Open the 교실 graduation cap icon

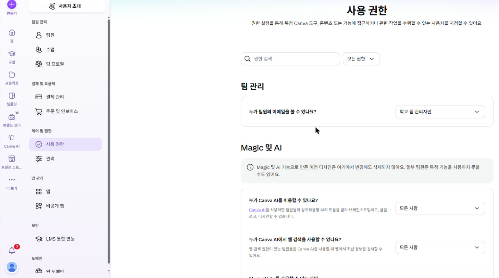pos(12,54)
